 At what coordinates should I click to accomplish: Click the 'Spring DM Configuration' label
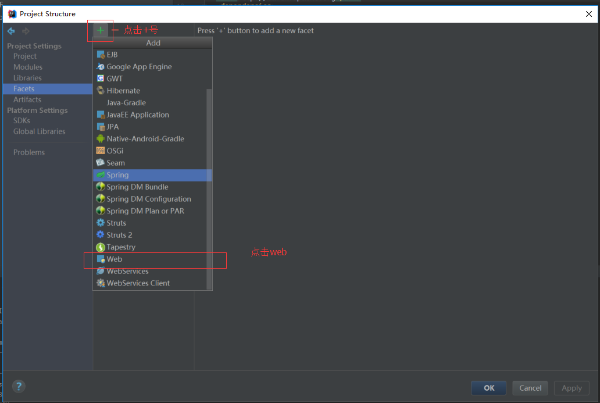tap(149, 199)
